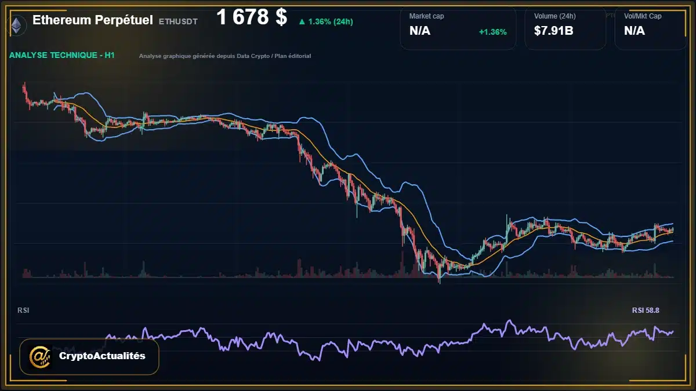Click the CryptoActualités coin logo icon
The height and width of the screenshot is (391, 696).
[39, 356]
